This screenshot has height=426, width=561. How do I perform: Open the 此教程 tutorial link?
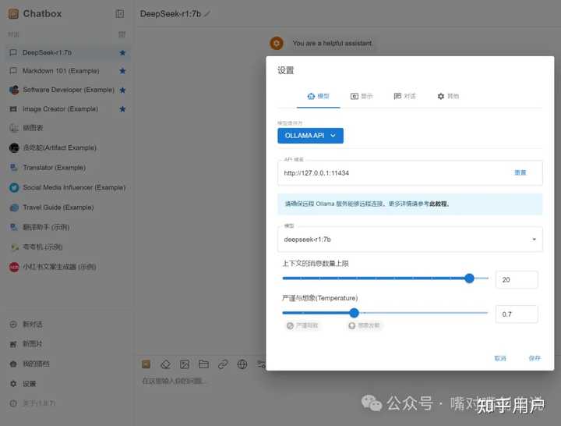click(439, 204)
